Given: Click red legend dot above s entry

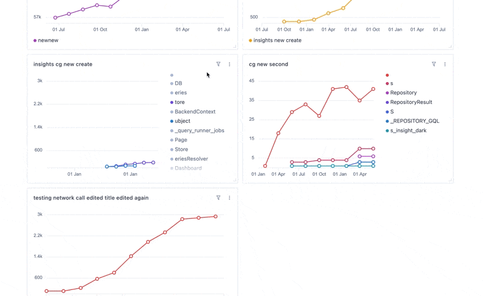Looking at the screenshot, I should [x=387, y=75].
